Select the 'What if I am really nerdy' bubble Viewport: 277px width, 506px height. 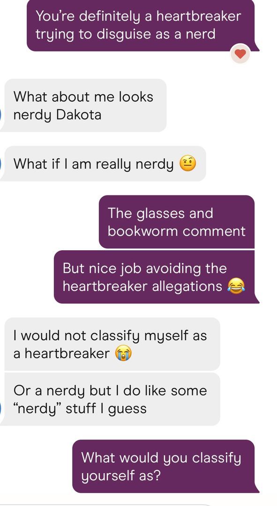coord(103,164)
